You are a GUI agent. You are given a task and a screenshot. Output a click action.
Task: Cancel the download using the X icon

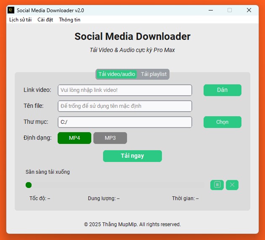tap(232, 185)
